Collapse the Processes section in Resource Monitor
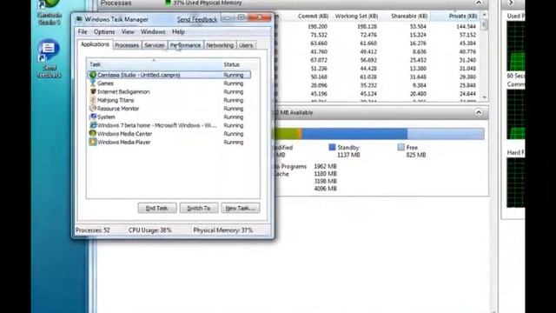 click(x=479, y=3)
